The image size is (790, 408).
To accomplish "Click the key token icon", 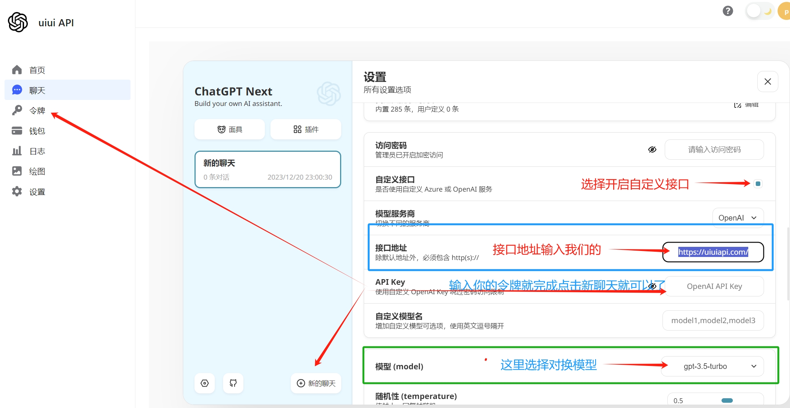I will tap(17, 110).
